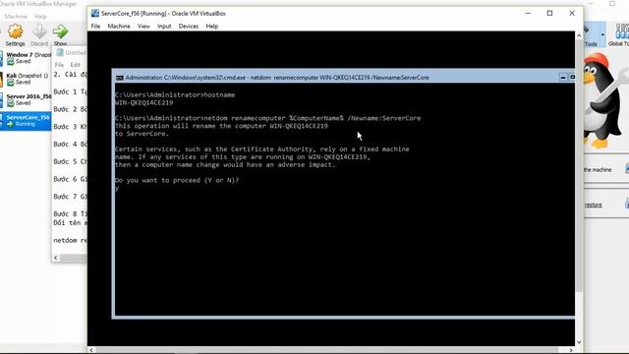Click horizontal scrollbar right arrow of VM view
Screen dimensions: 629x354
[x=571, y=350]
